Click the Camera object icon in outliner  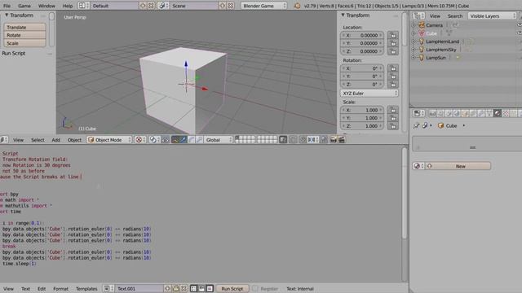[422, 25]
